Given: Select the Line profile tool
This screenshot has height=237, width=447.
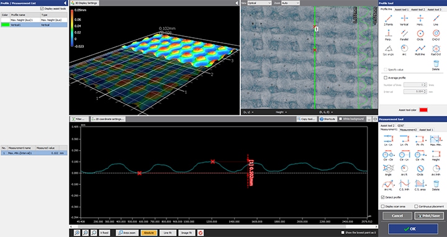Looking at the screenshot, I should pos(436,20).
